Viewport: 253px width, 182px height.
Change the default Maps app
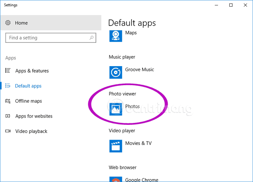131,33
